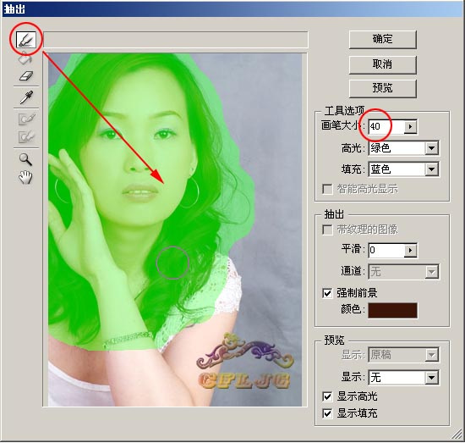Enable 智能高光显示 checkbox
Image resolution: width=465 pixels, height=443 pixels.
tap(327, 189)
